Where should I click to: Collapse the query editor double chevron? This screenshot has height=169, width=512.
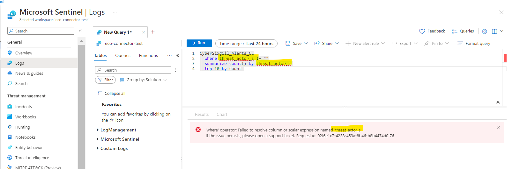point(498,102)
